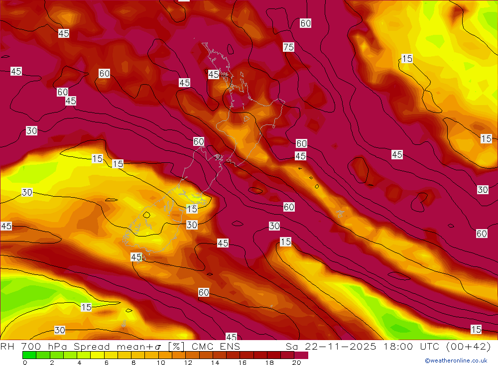Image resolution: width=498 pixels, height=365 pixels.
Task: Click the legend value 0
Action: pyautogui.click(x=25, y=363)
